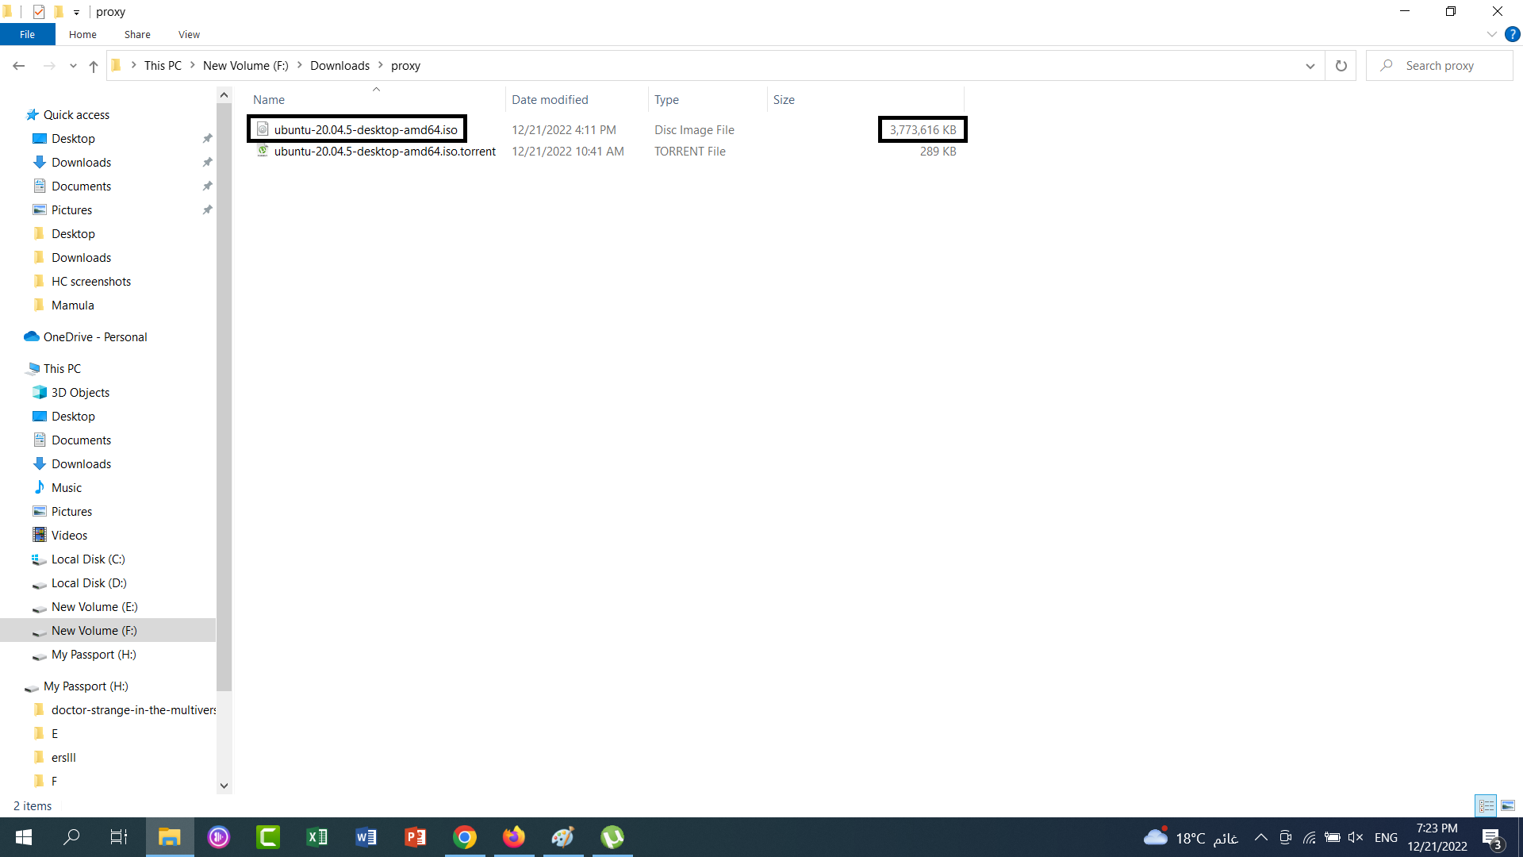Open taskbar Search
Image resolution: width=1523 pixels, height=857 pixels.
(71, 837)
